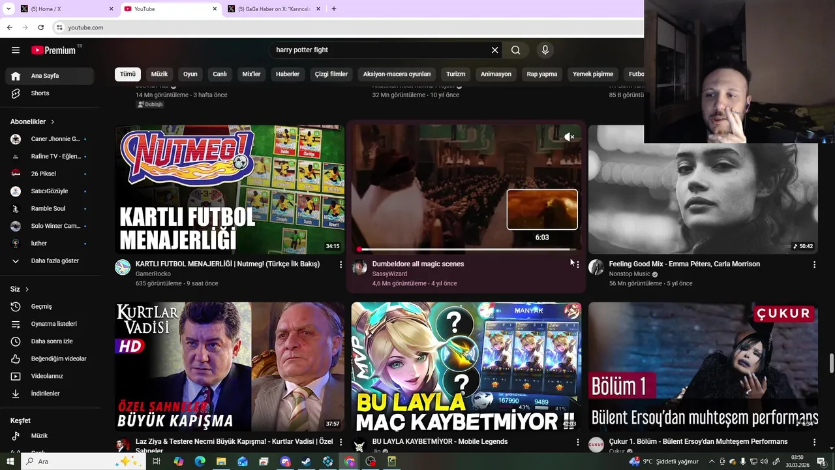Open Ramble Soul subscription channel
The height and width of the screenshot is (470, 835).
click(50, 209)
